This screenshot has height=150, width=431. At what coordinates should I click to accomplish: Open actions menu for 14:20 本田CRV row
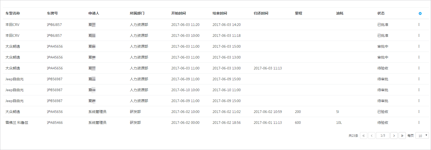[x=419, y=25]
